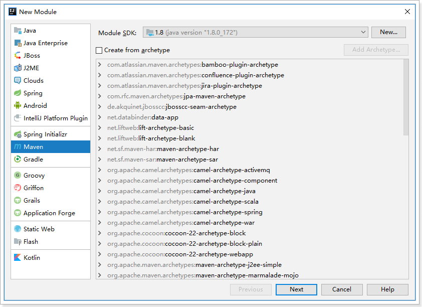Screen dimensions: 422x307
Task: Choose Spring Initializr in module list
Action: point(51,134)
